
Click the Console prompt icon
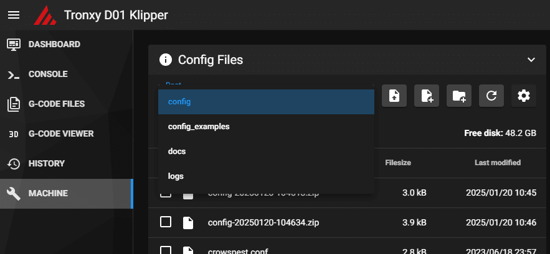click(14, 75)
